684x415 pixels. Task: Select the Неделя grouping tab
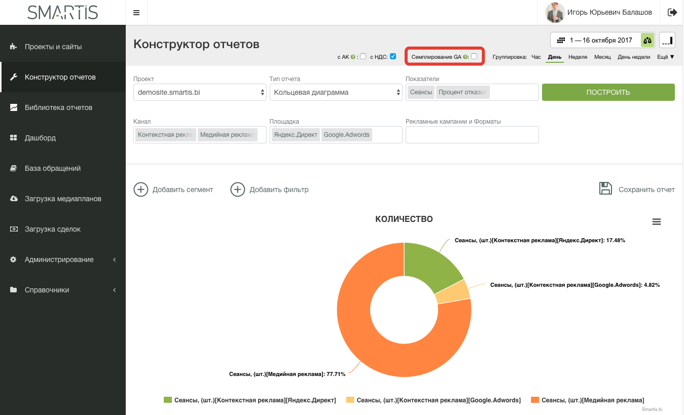tap(578, 57)
